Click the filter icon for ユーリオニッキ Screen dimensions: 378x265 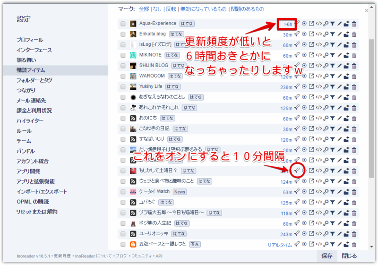coord(333,234)
